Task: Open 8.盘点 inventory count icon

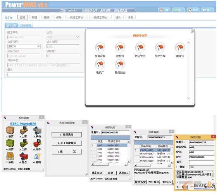Action: 24,156
